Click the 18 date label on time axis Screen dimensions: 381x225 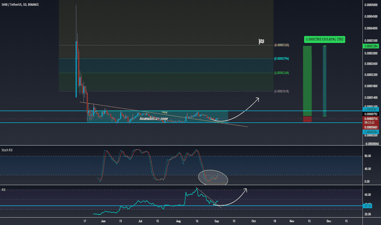[x=275, y=221]
